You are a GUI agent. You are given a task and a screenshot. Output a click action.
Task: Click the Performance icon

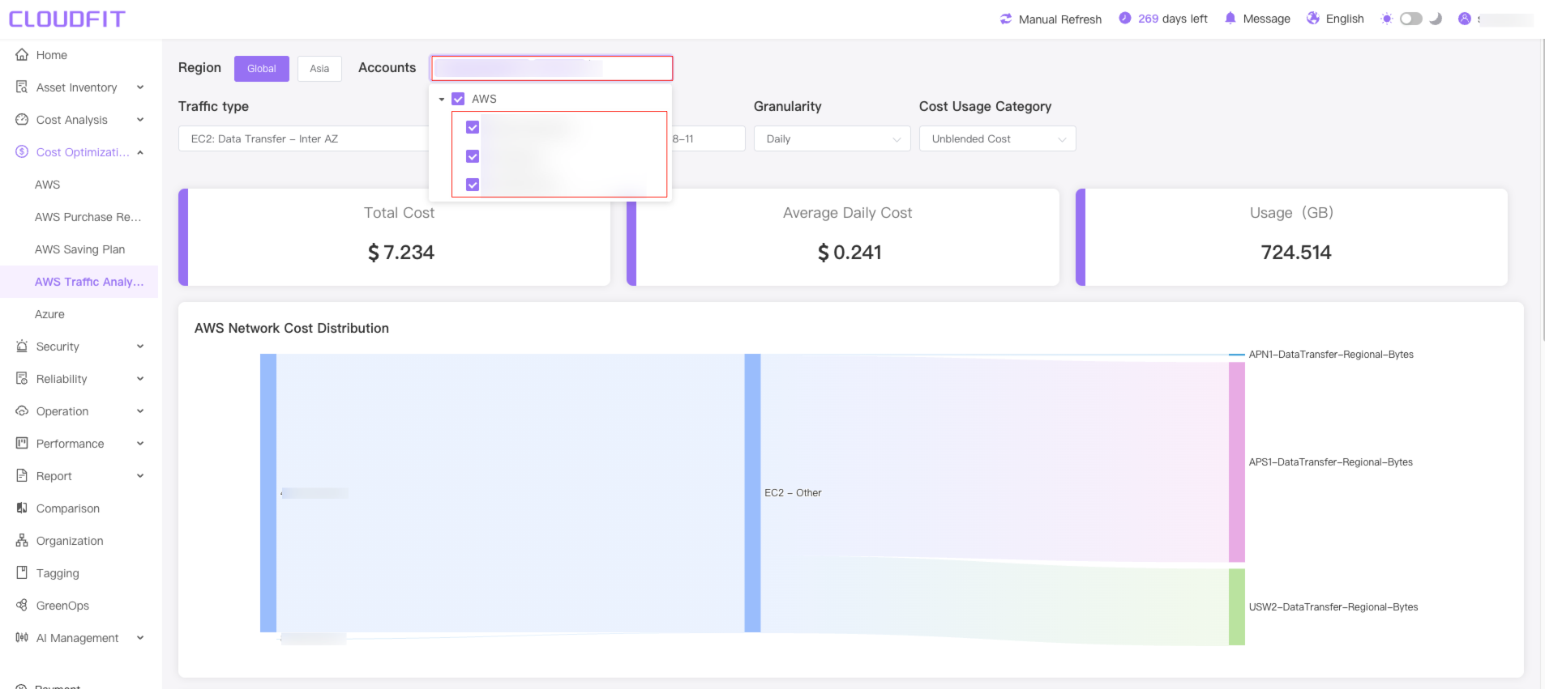22,443
